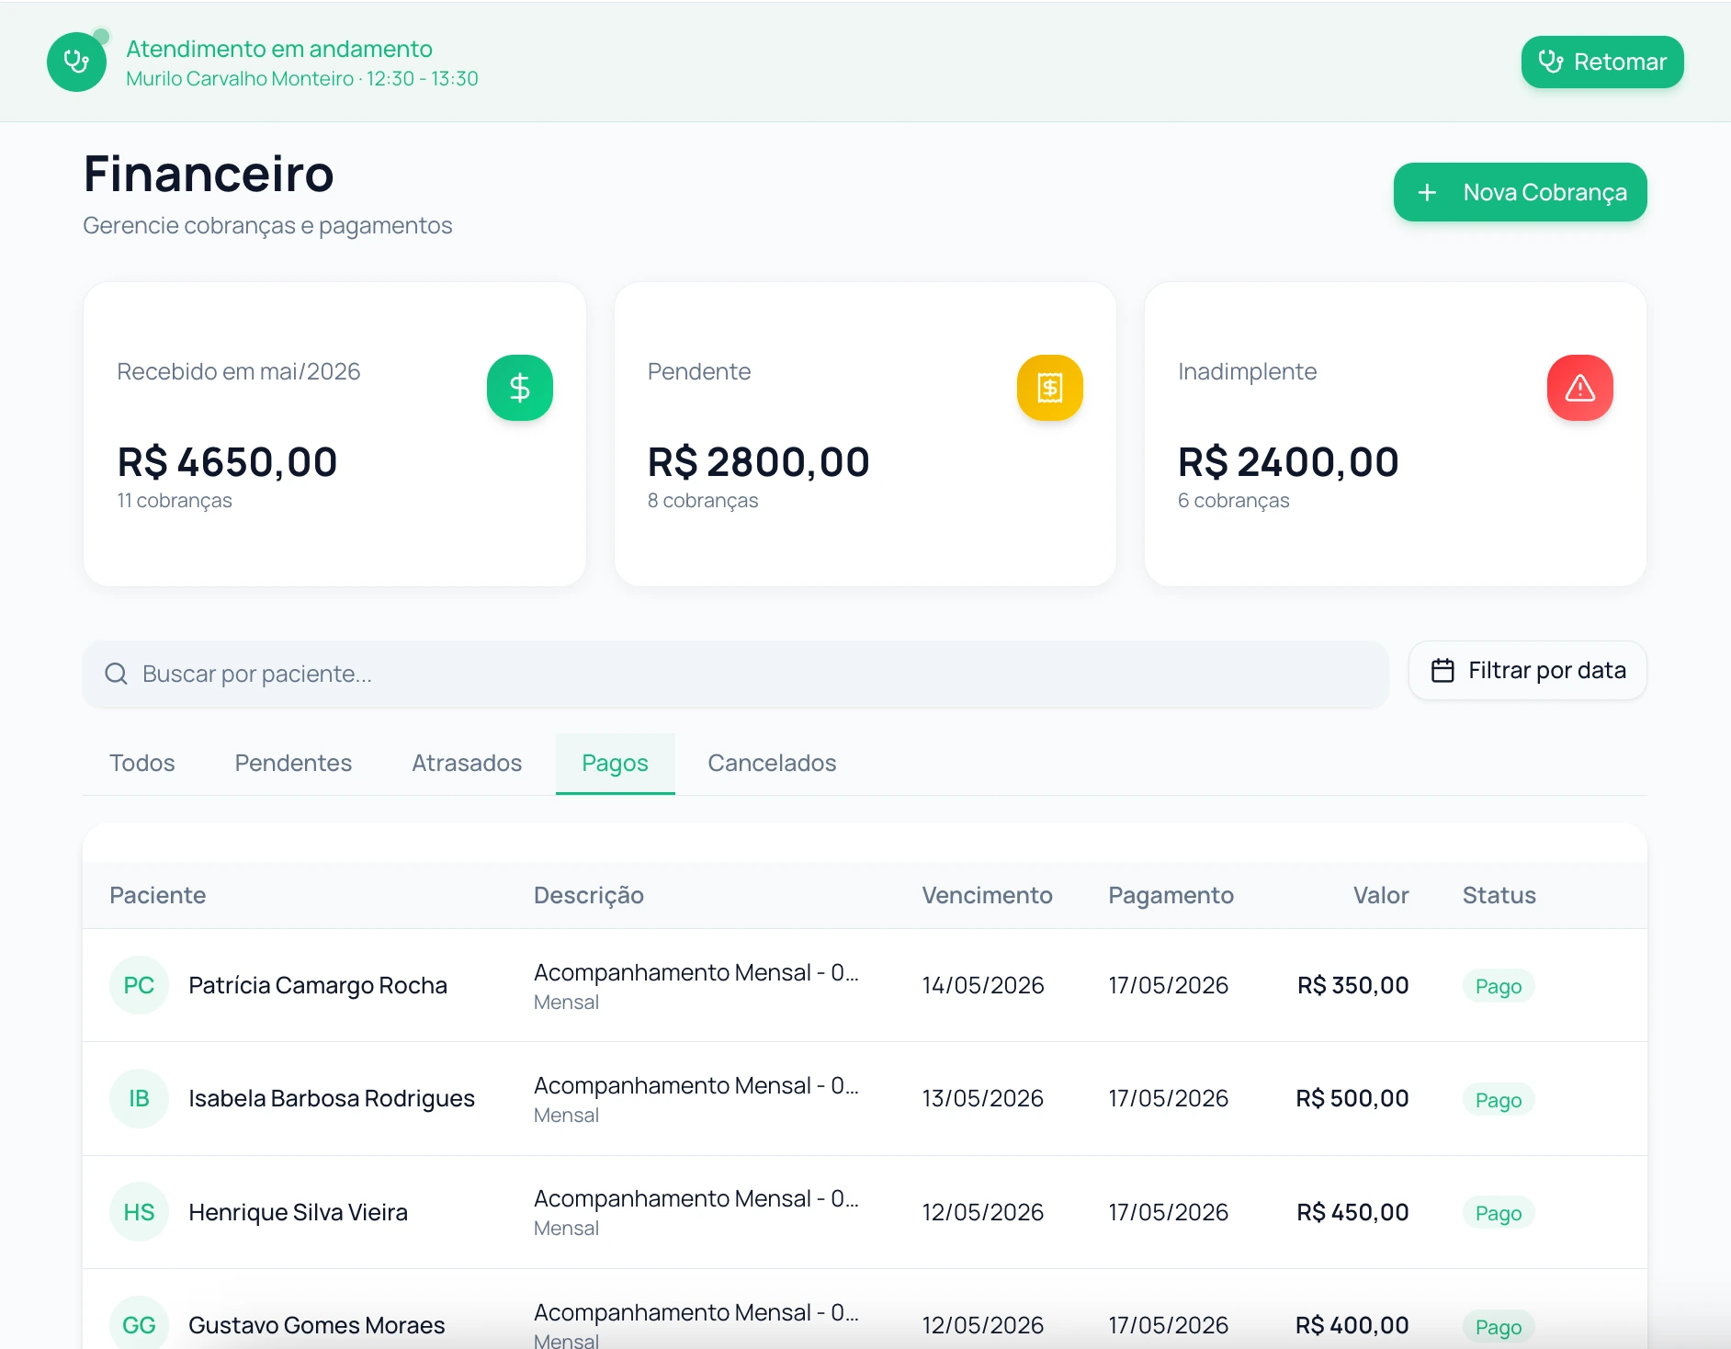The image size is (1731, 1349).
Task: Click Murilo Carvalho Monteiro appointment details
Action: pyautogui.click(x=302, y=79)
